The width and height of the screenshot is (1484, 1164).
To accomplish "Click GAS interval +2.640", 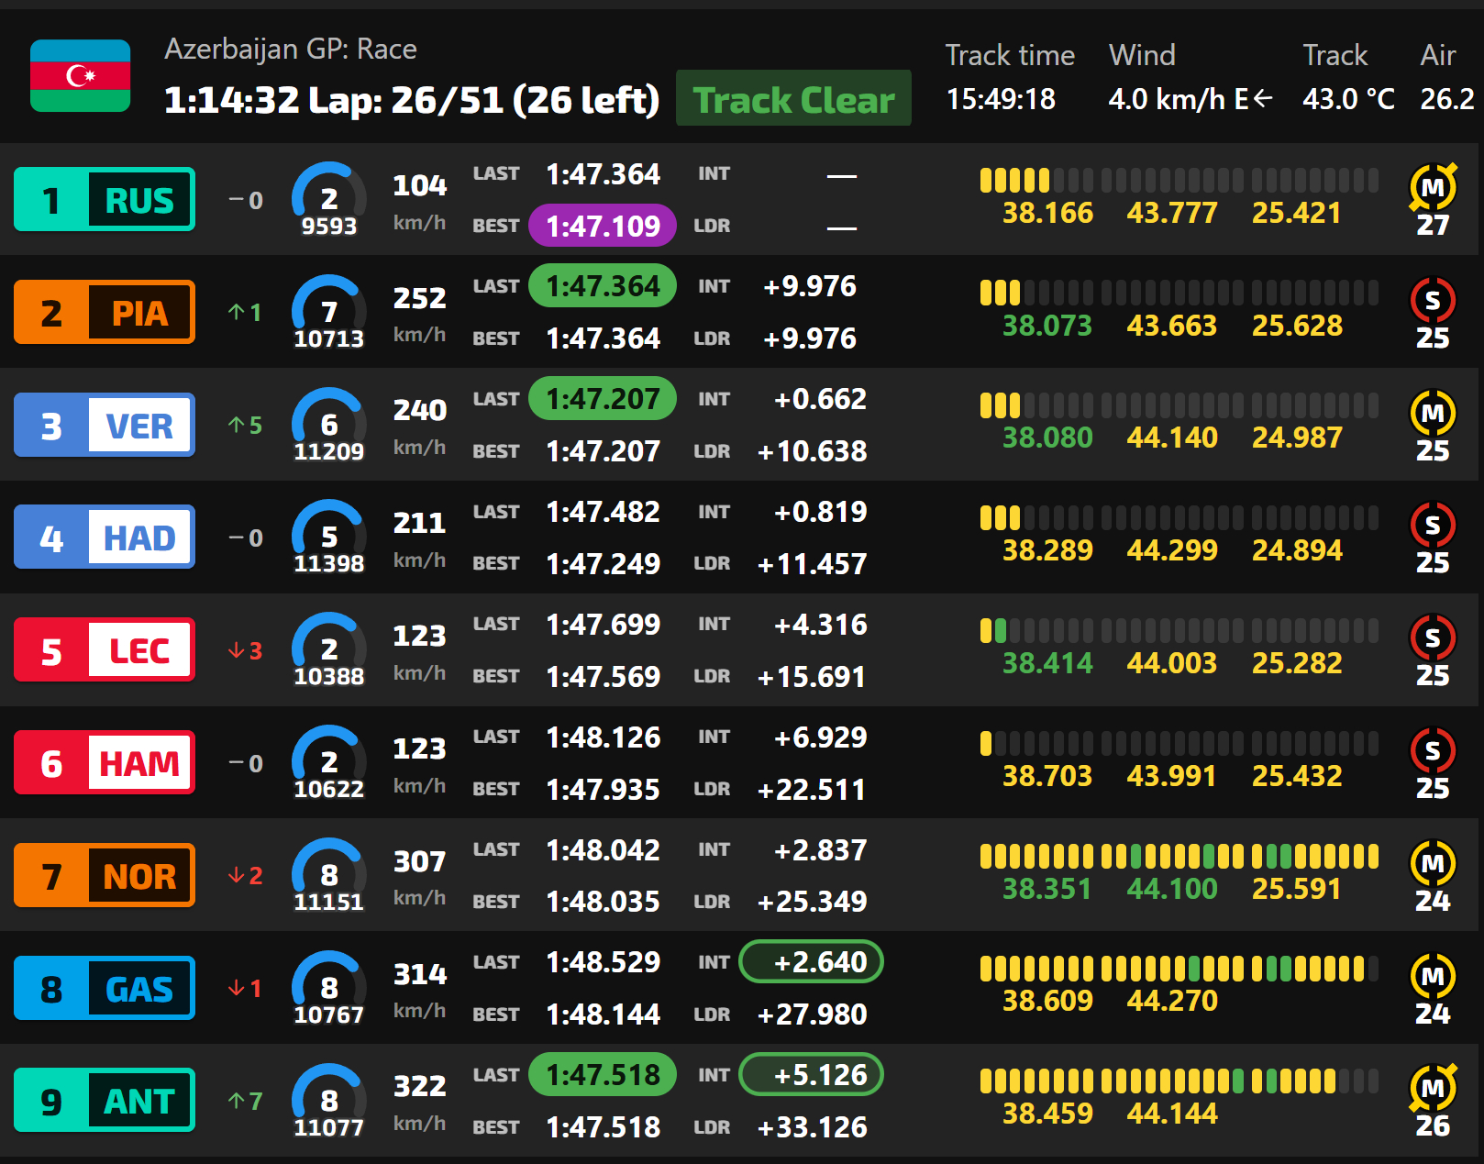I will tap(812, 962).
